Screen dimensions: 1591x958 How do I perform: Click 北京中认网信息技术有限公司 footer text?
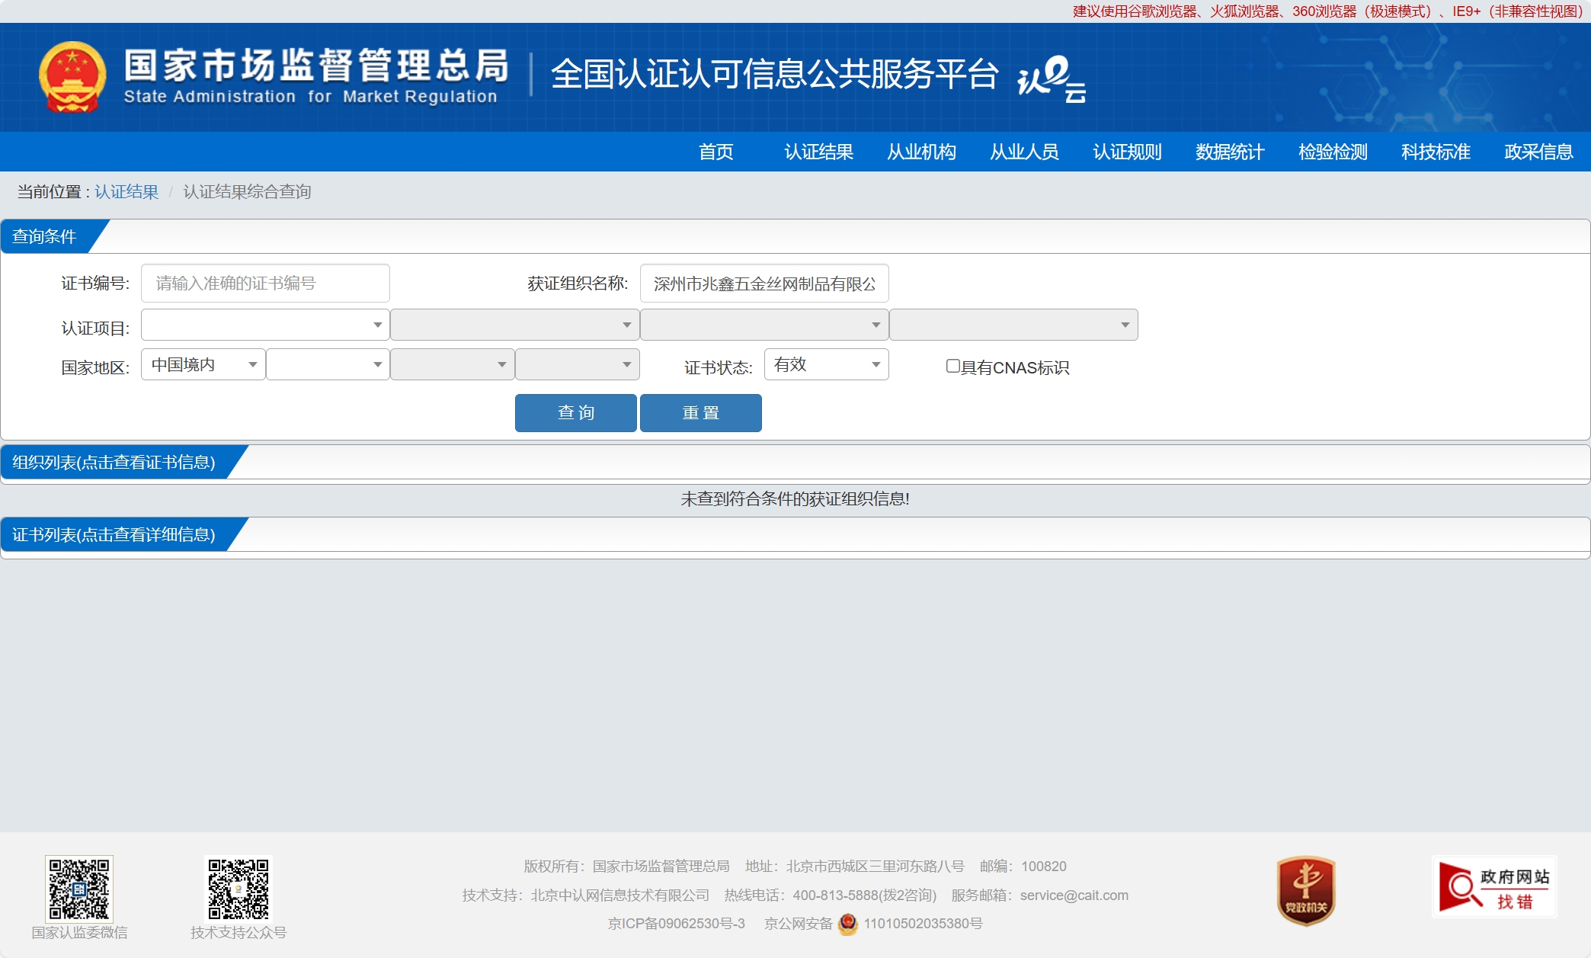click(620, 896)
